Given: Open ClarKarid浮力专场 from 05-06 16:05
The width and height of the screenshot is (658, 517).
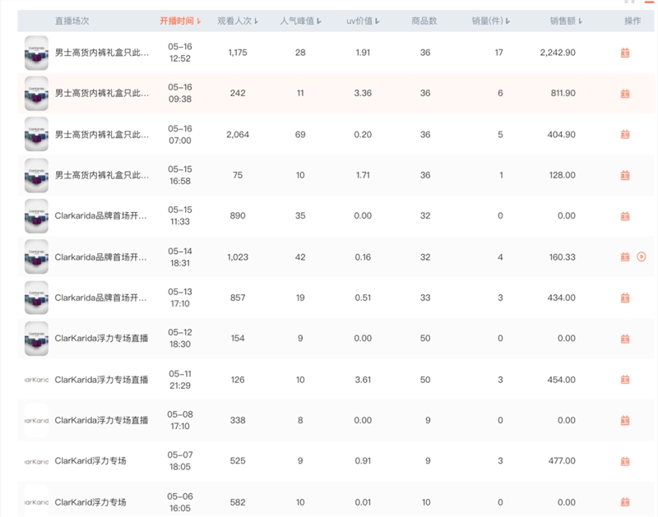Looking at the screenshot, I should [90, 502].
